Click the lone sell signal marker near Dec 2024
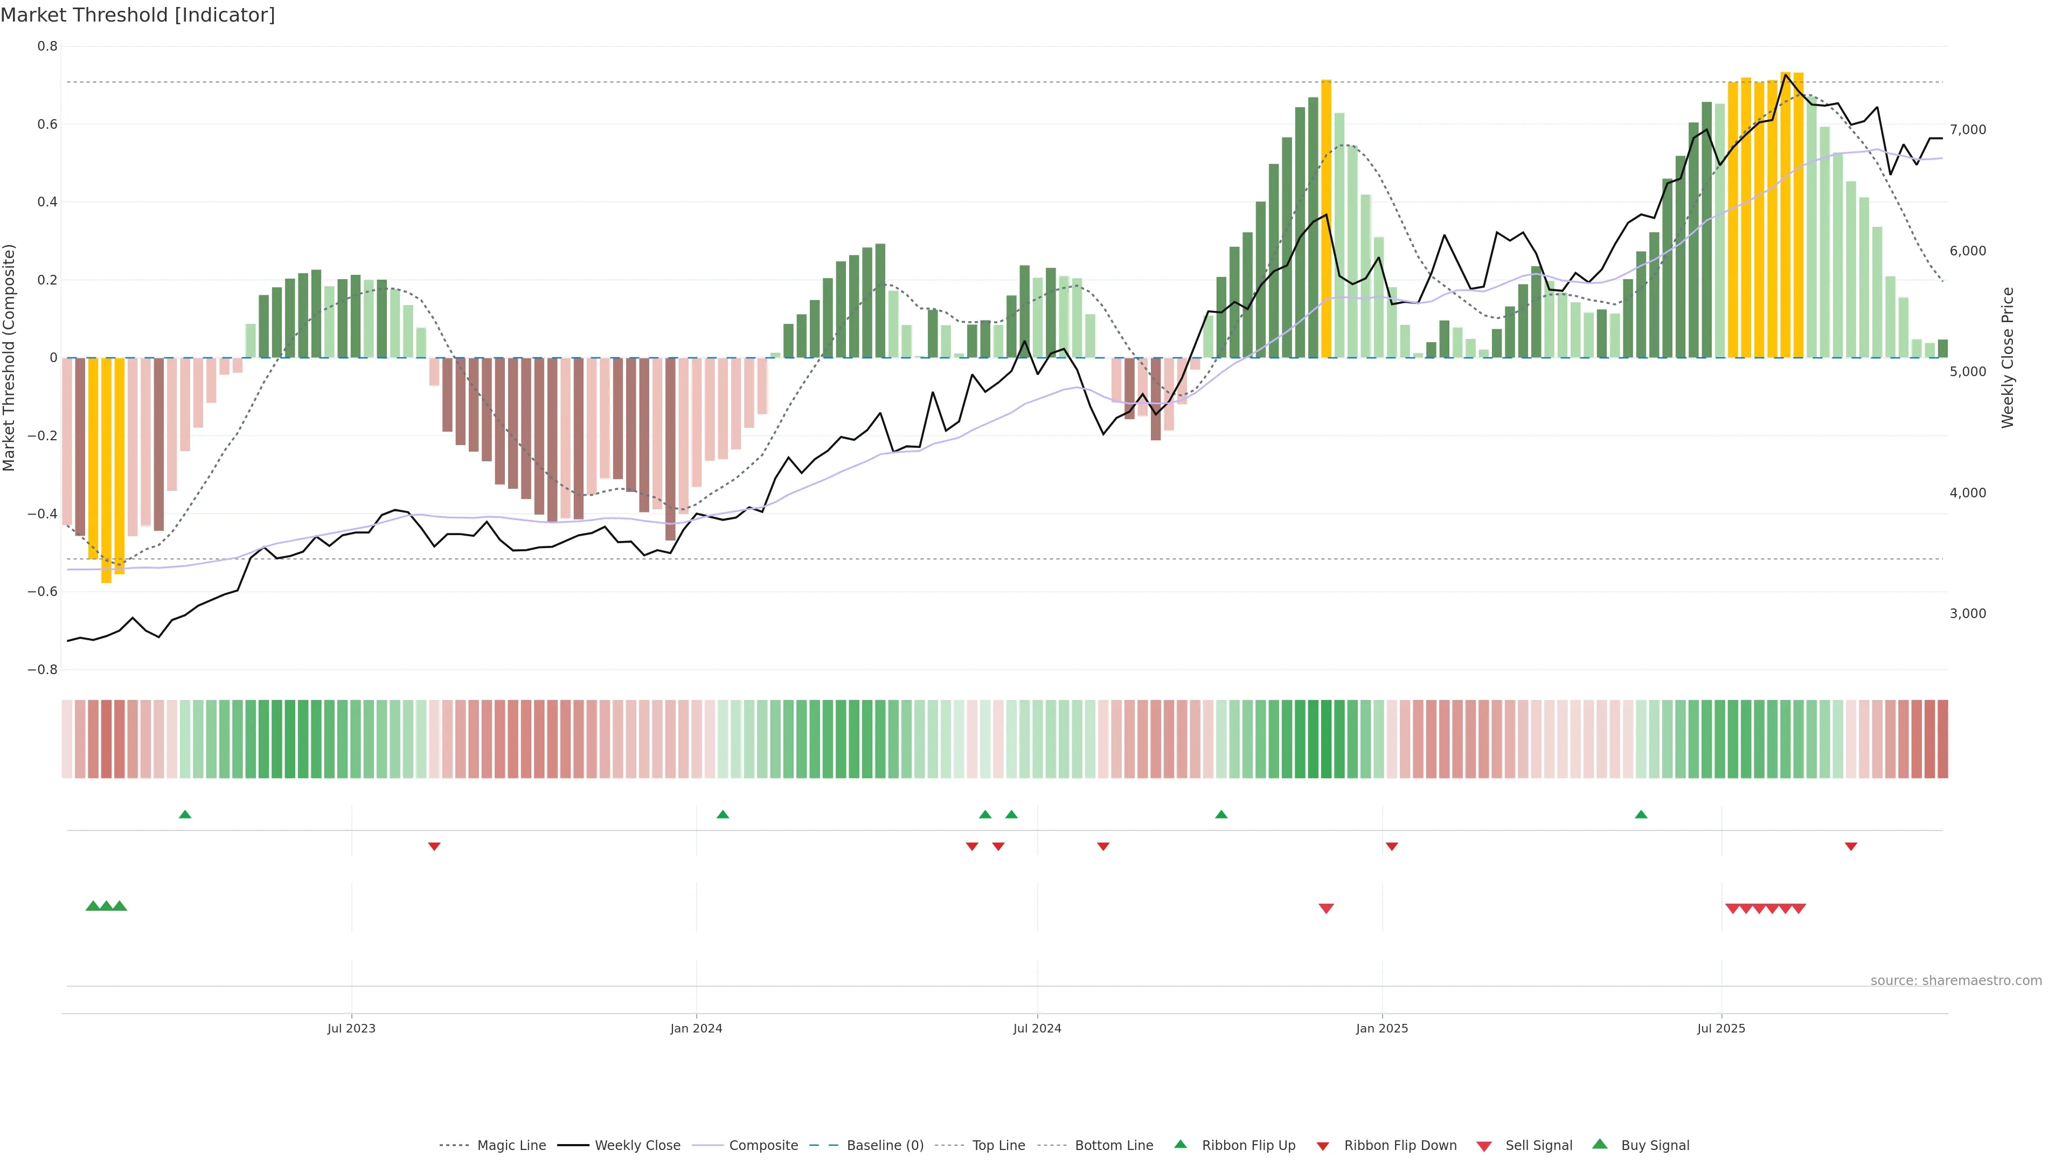The height and width of the screenshot is (1164, 2069). click(x=1326, y=909)
